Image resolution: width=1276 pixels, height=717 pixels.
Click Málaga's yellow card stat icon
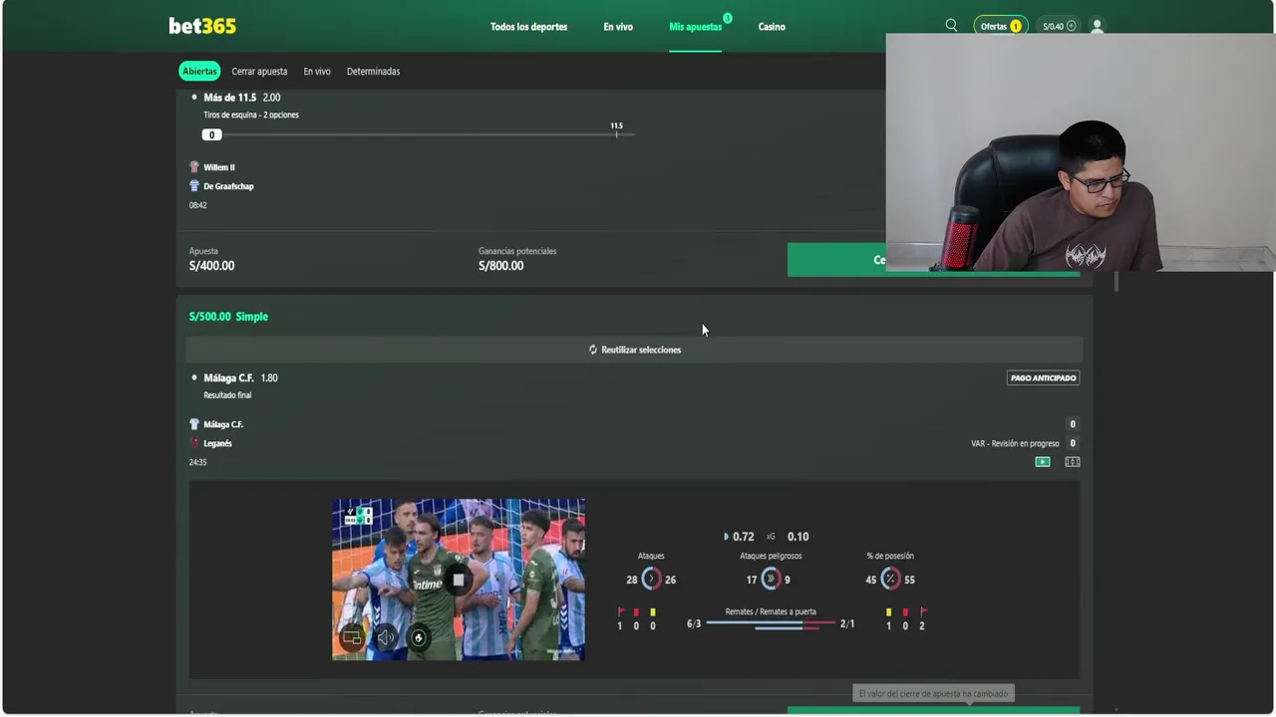coord(653,611)
